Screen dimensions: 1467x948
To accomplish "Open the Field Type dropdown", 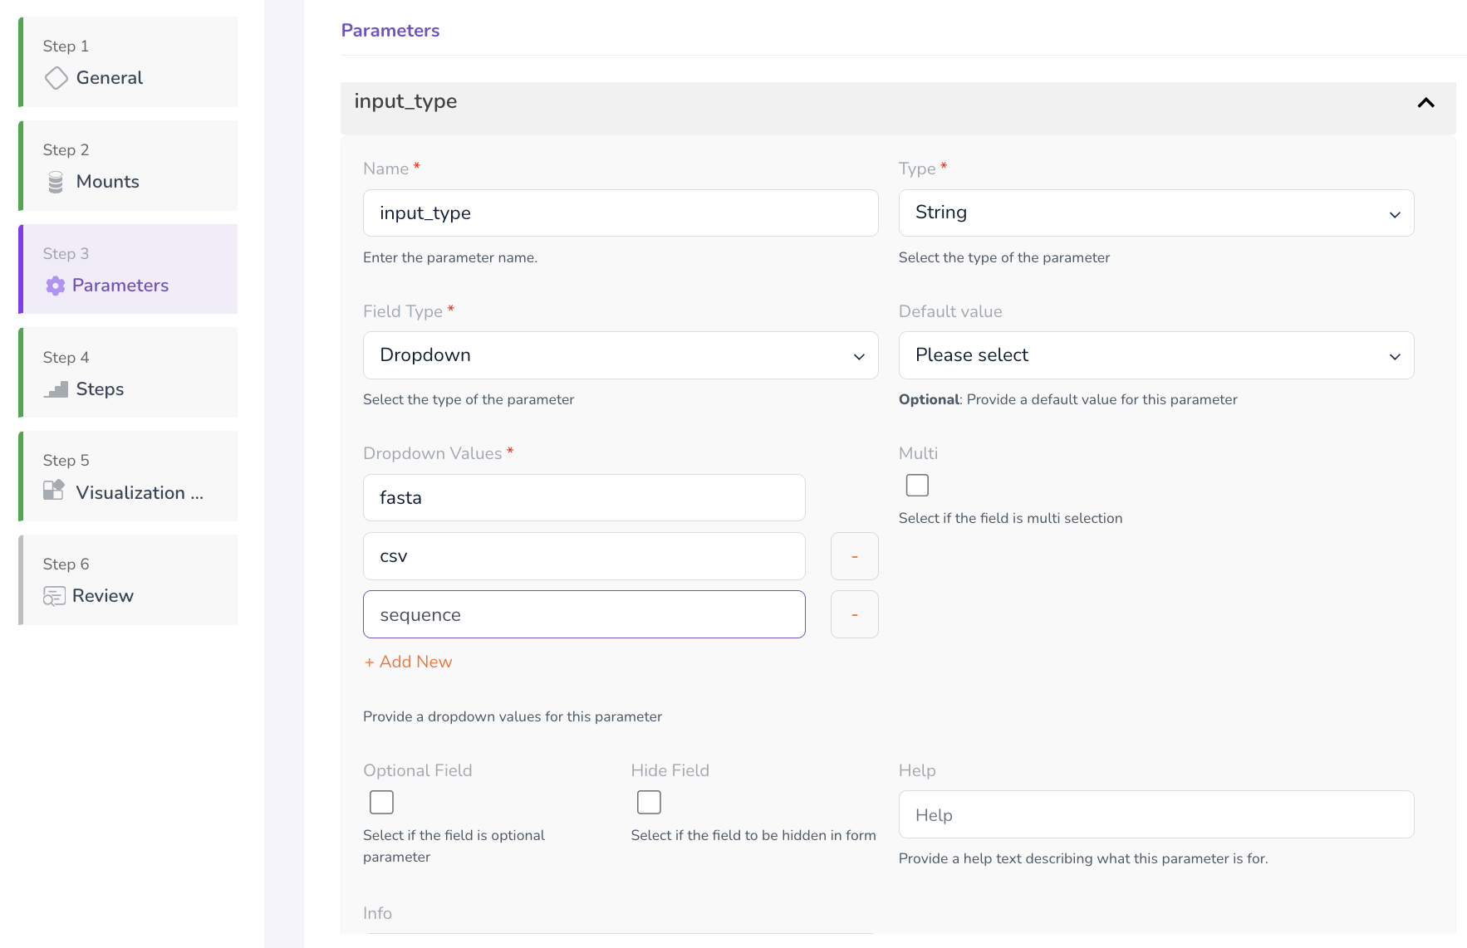I will pyautogui.click(x=620, y=355).
